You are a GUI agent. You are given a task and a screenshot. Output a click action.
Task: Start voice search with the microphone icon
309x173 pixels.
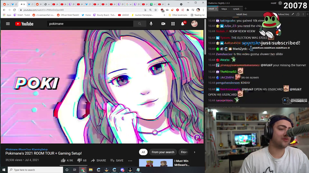[x=151, y=24]
